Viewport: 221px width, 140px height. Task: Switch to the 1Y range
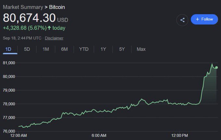click(103, 49)
